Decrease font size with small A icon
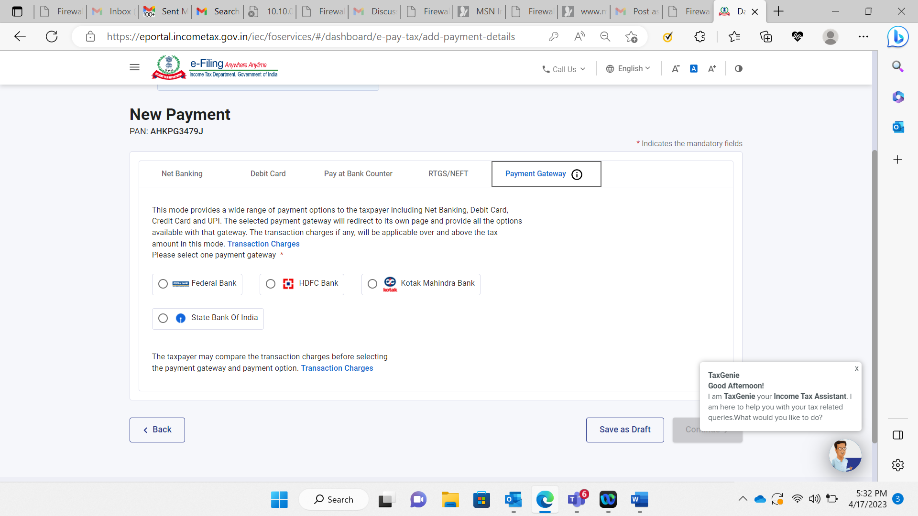This screenshot has height=516, width=918. coord(675,69)
